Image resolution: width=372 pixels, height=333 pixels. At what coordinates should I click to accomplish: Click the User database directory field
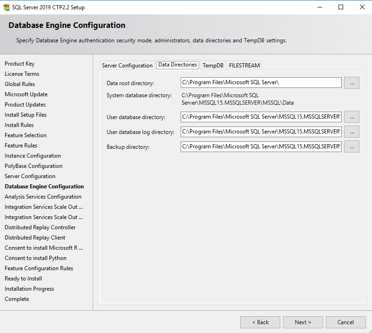[x=261, y=117]
